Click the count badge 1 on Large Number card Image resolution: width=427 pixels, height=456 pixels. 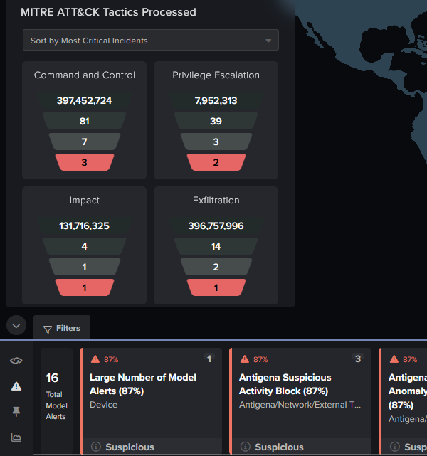coord(209,359)
